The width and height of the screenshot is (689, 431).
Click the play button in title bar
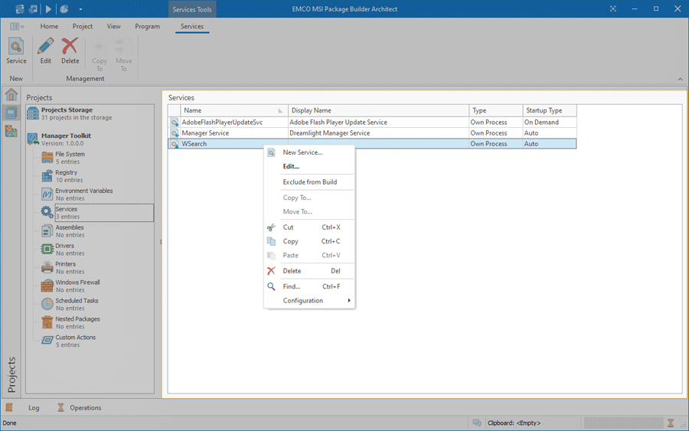click(x=48, y=8)
